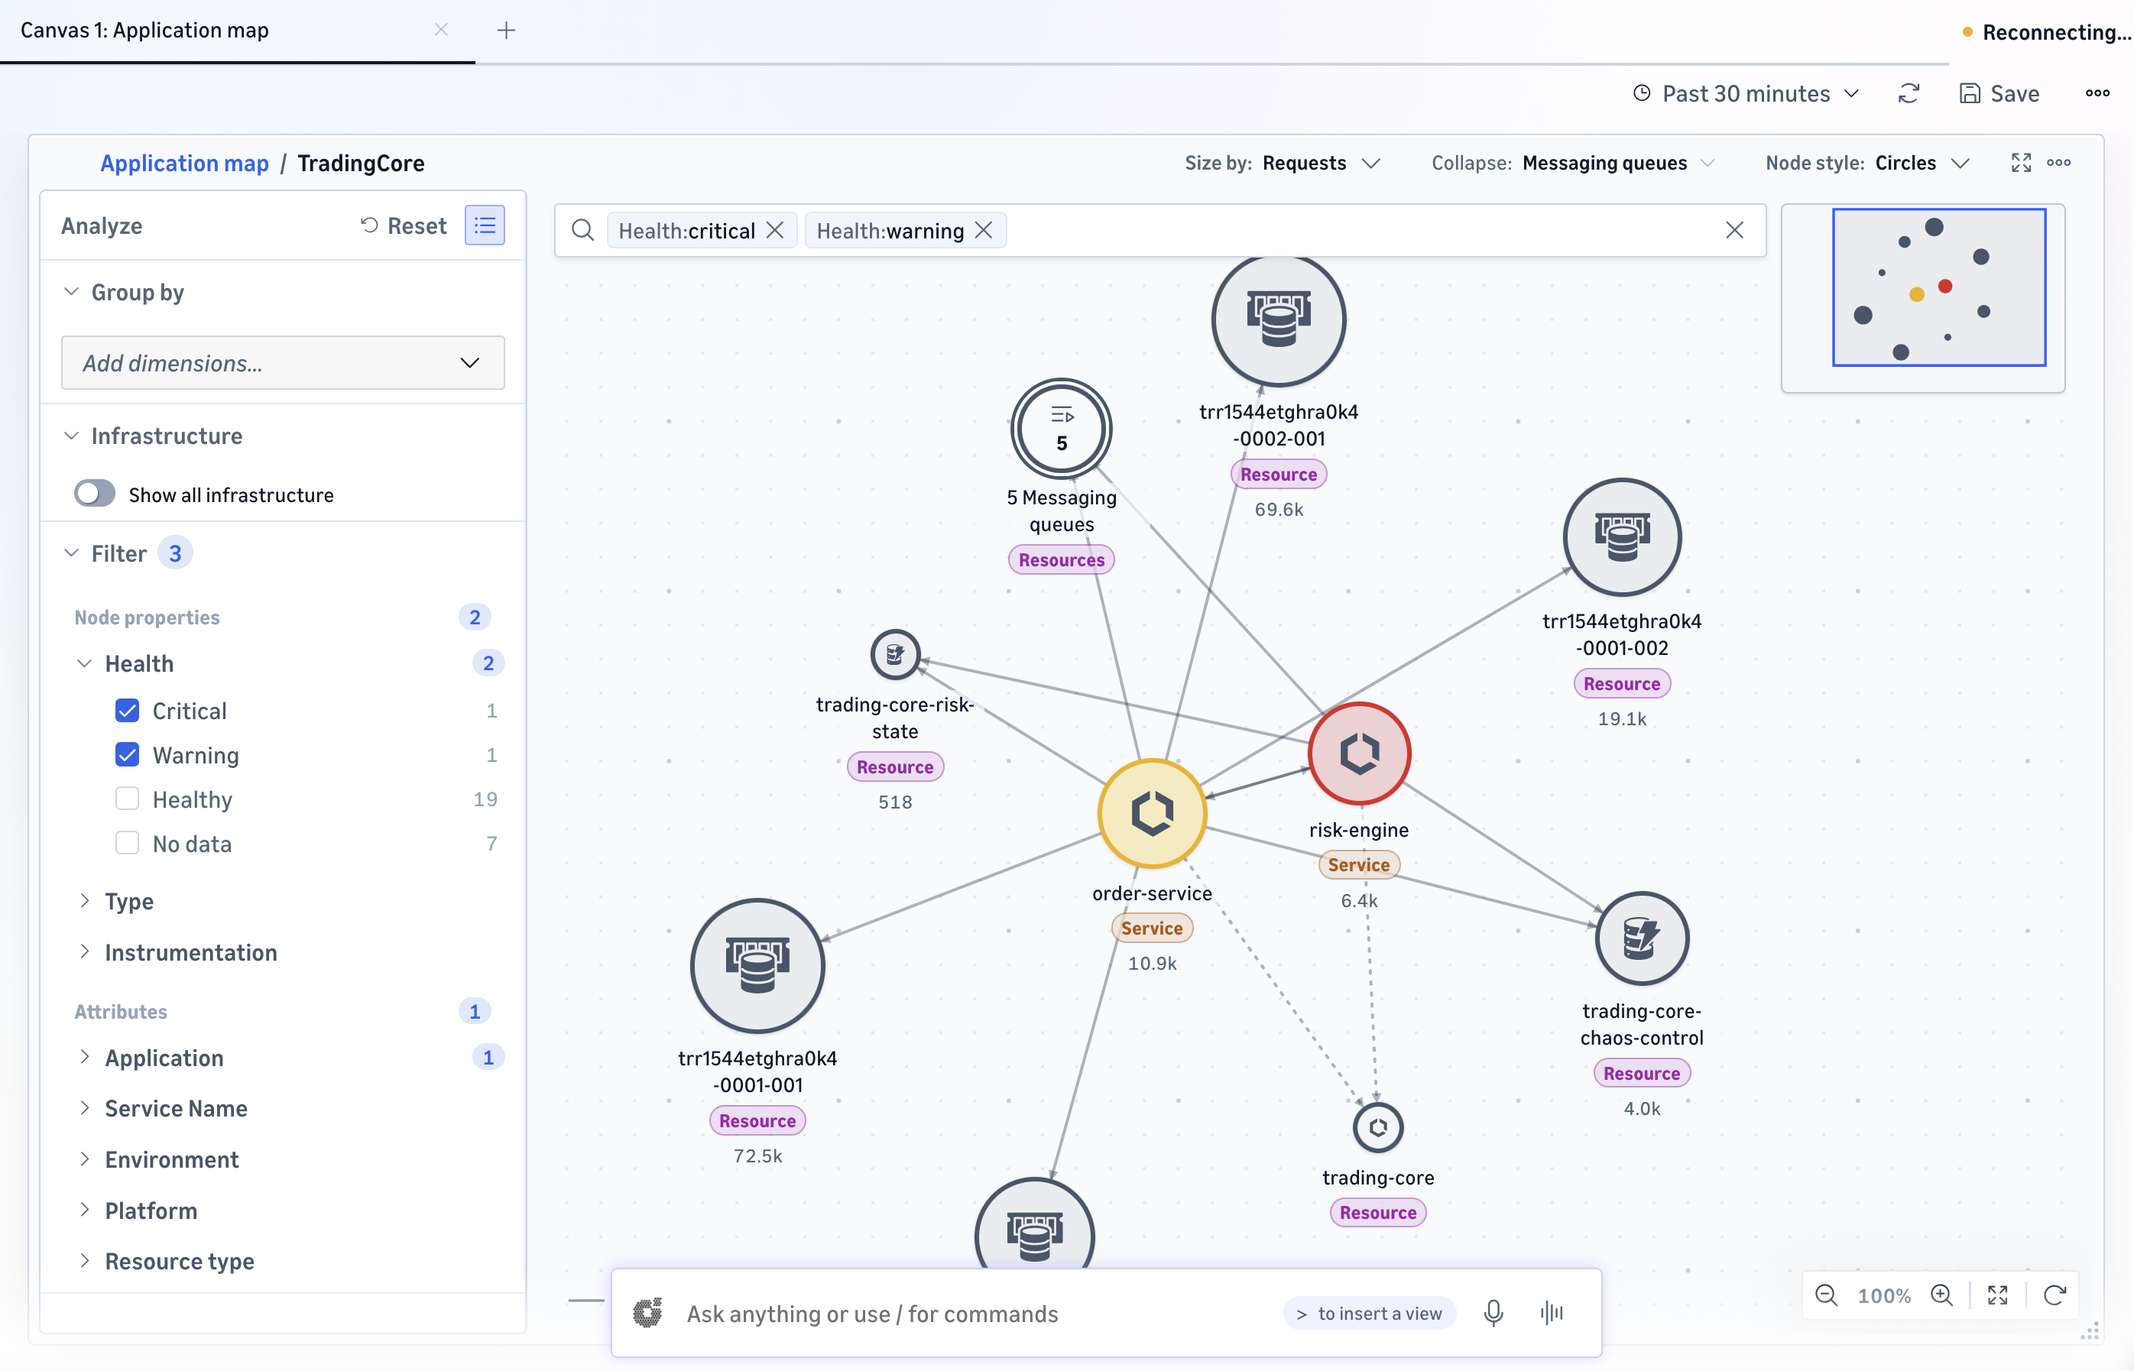This screenshot has height=1371, width=2134.
Task: Expand the Service Name attribute filter
Action: (x=85, y=1107)
